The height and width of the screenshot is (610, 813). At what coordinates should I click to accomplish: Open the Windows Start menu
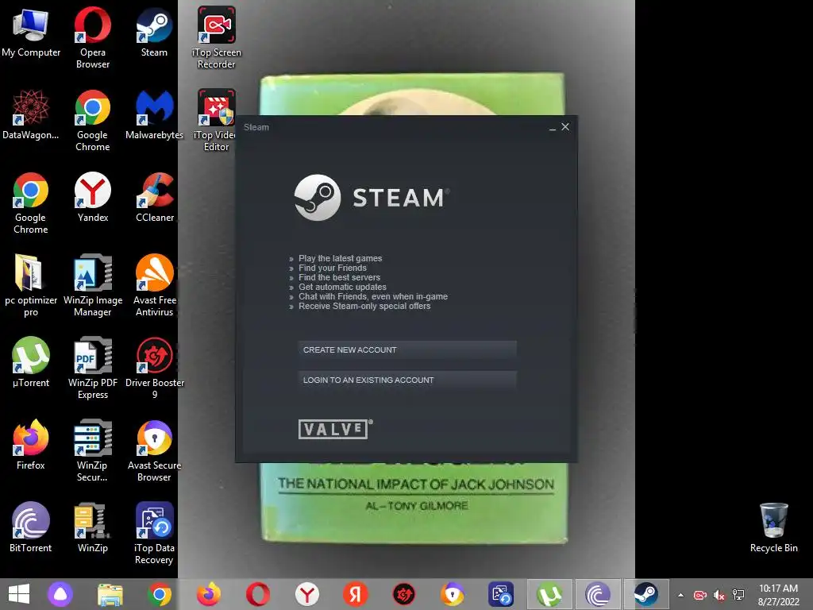(19, 594)
